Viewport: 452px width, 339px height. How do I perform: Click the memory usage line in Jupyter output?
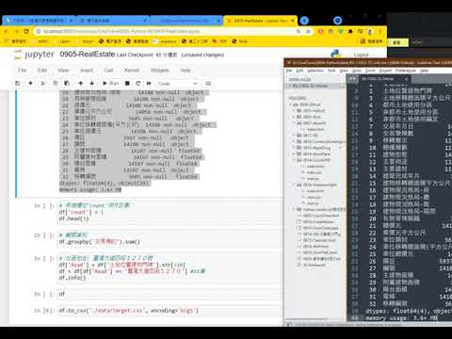pos(90,190)
